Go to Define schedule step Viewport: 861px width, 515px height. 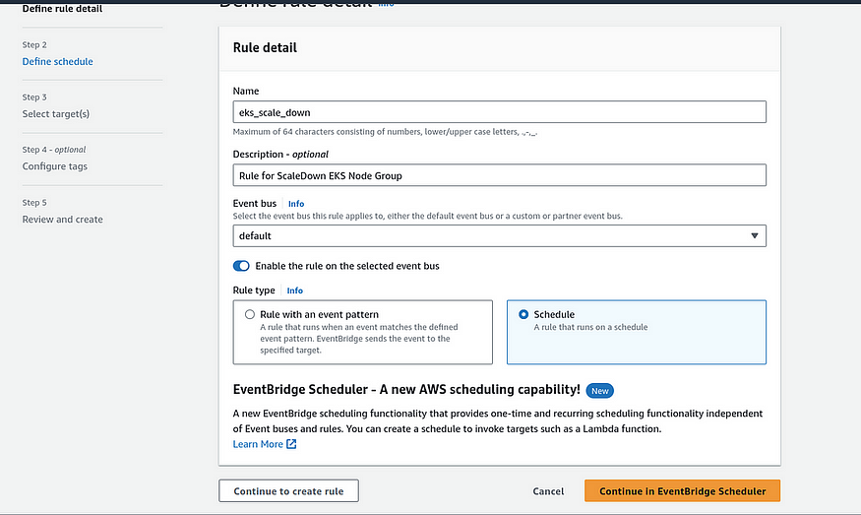pyautogui.click(x=58, y=62)
